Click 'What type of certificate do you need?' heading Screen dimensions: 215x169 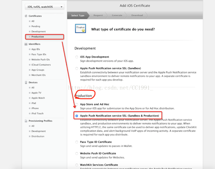(x=123, y=29)
